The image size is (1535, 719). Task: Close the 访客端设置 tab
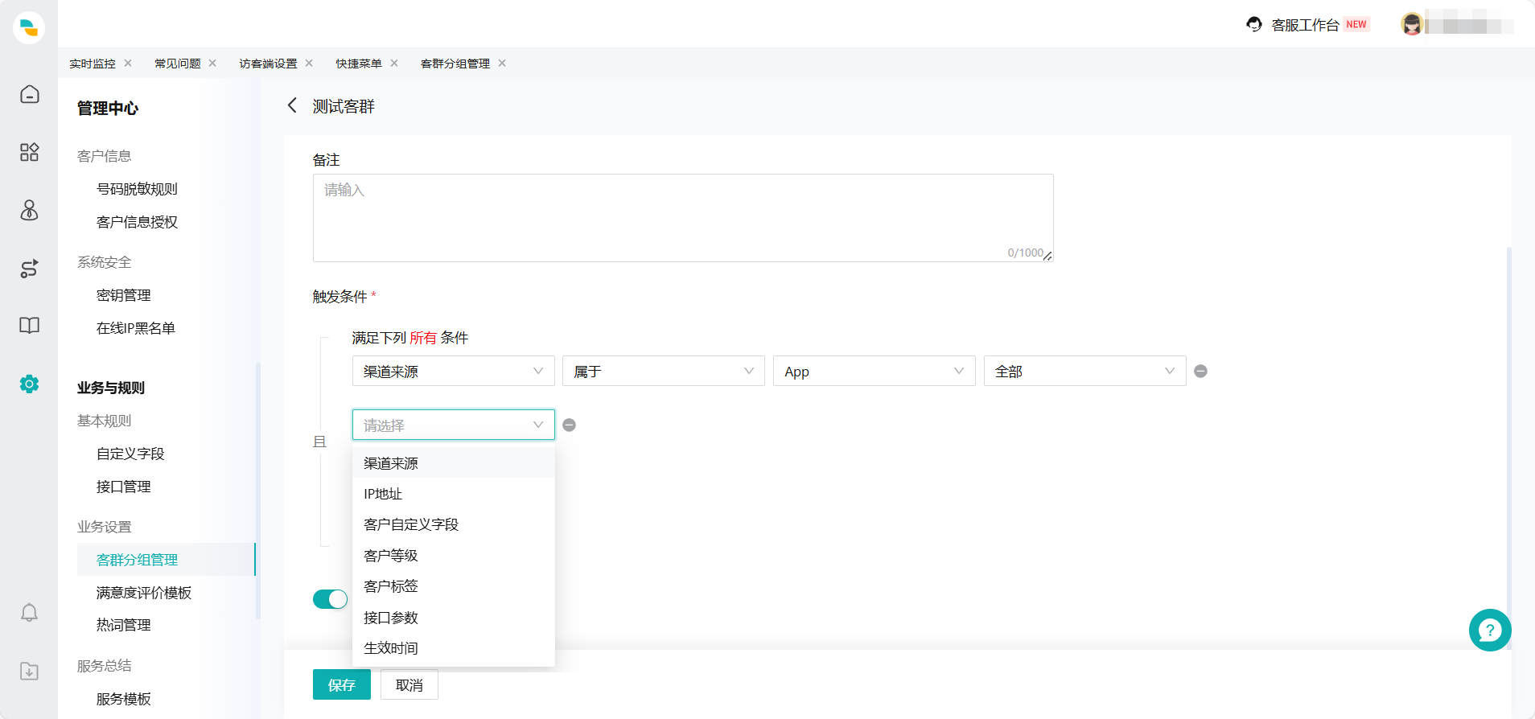[309, 63]
